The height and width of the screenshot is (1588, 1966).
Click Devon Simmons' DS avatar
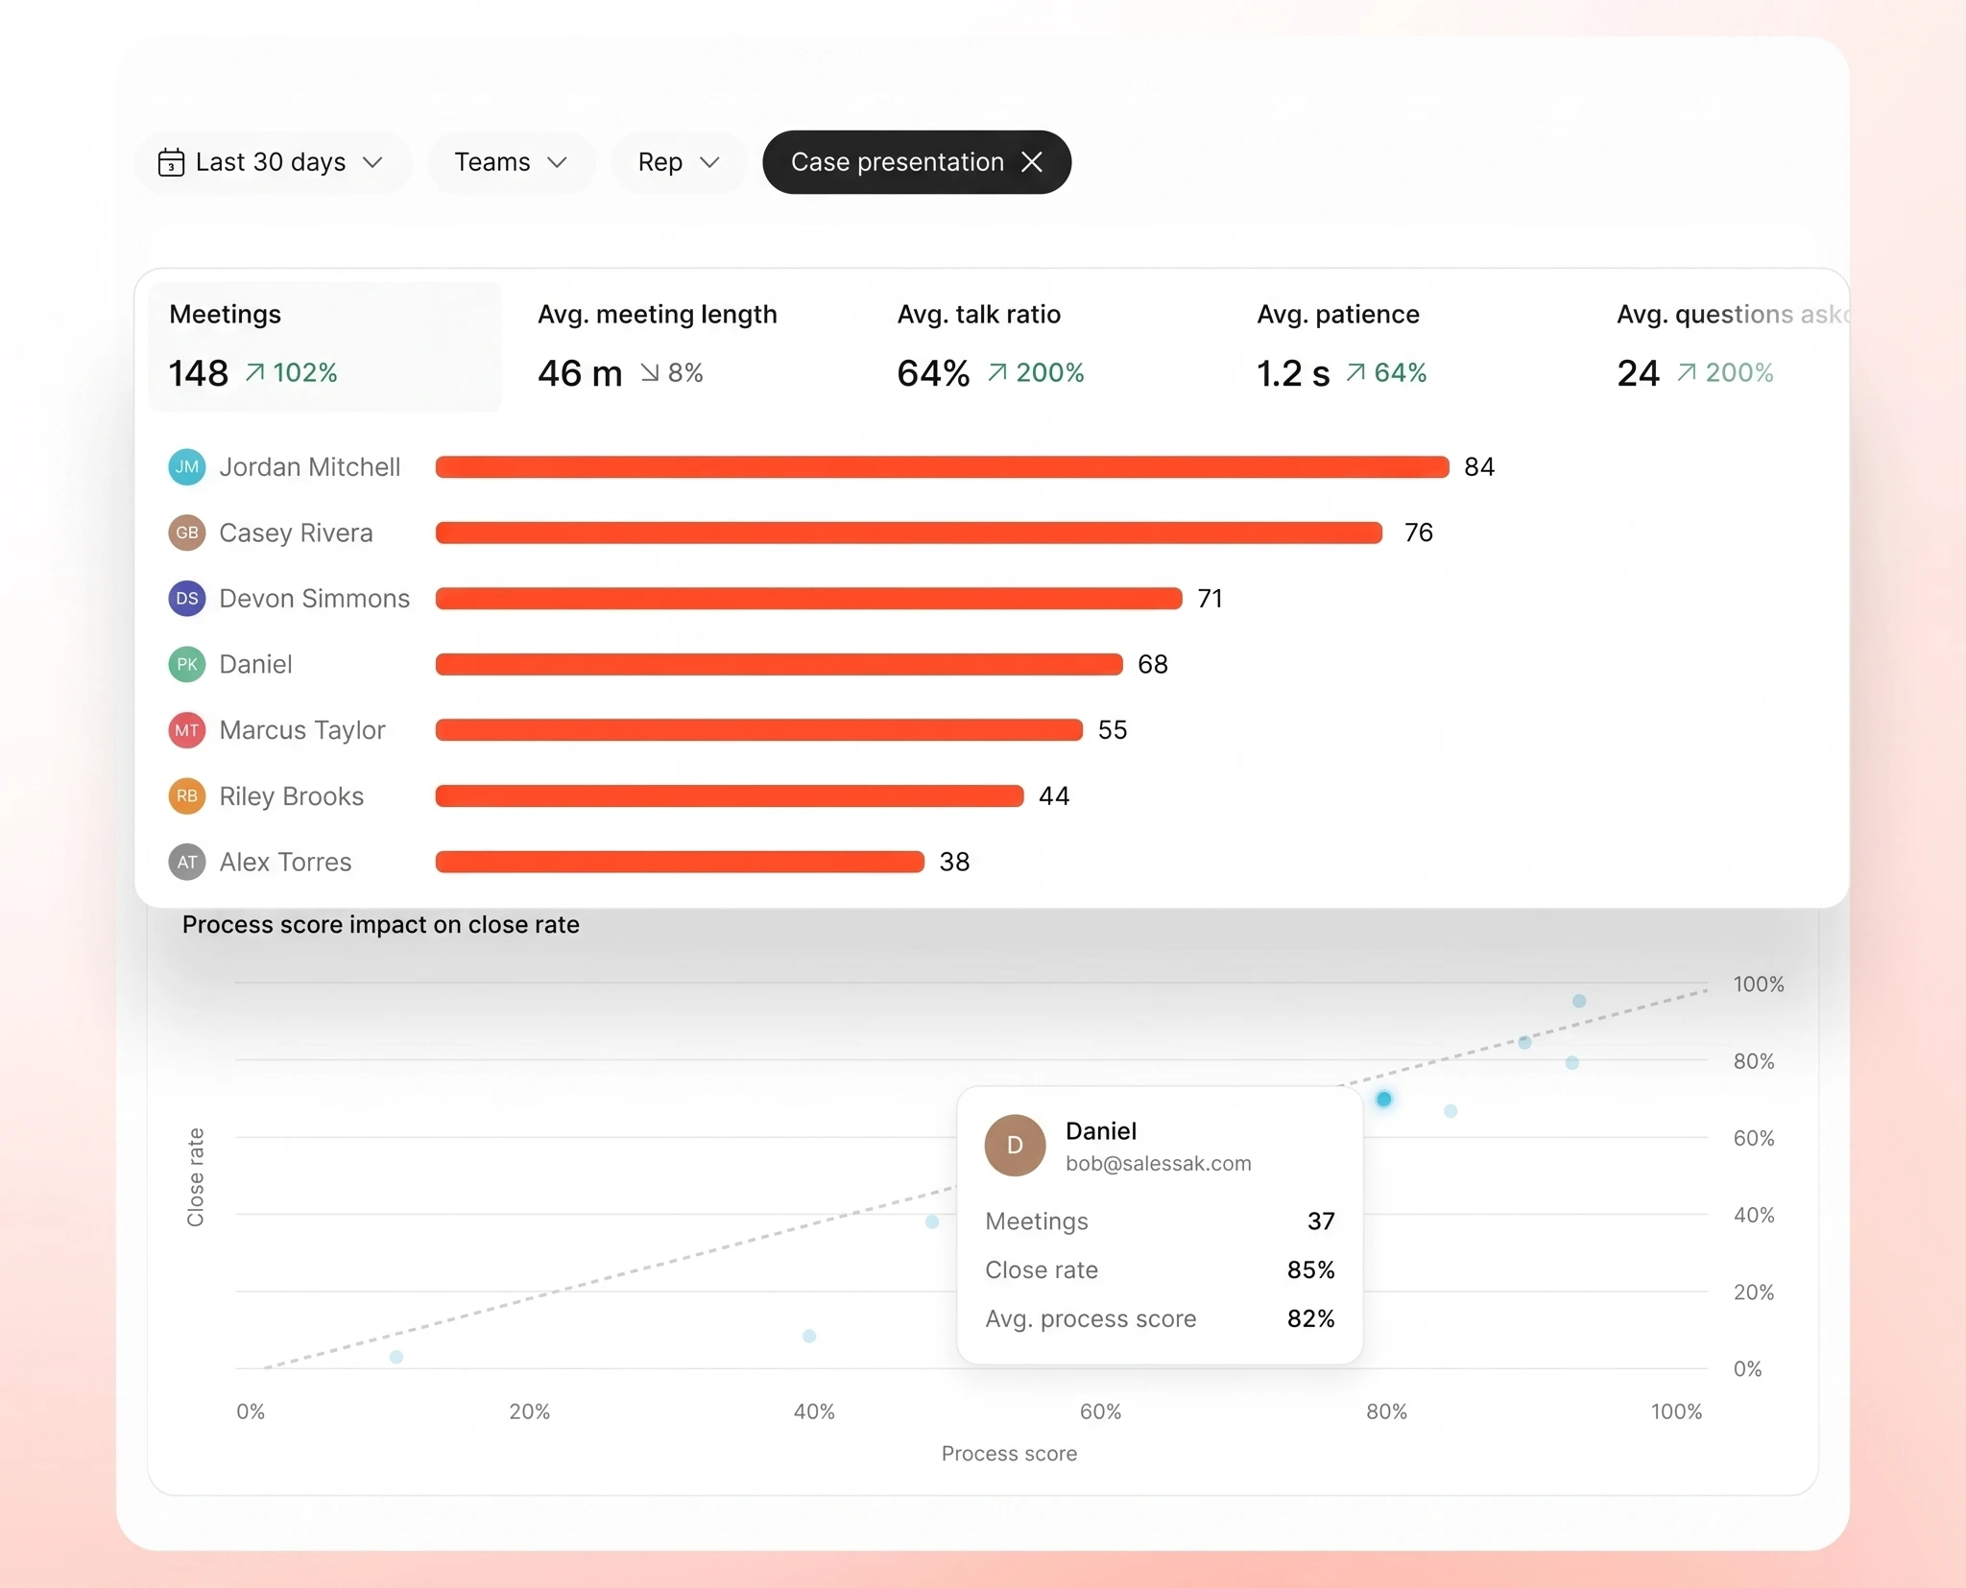187,599
